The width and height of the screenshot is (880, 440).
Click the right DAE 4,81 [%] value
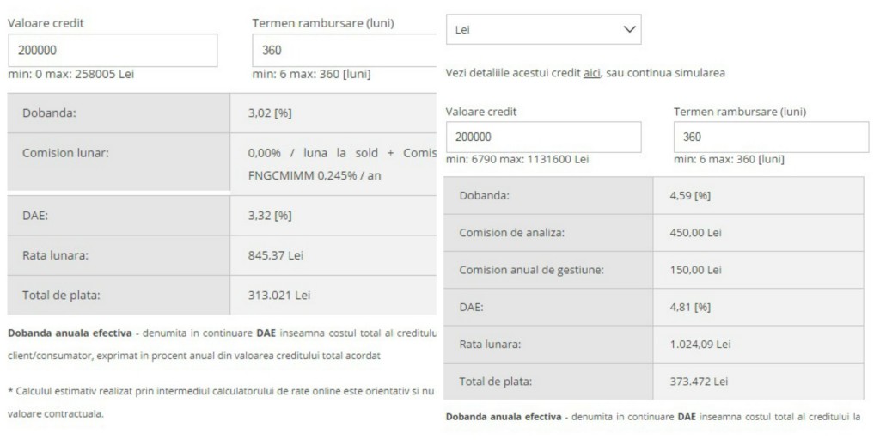tap(690, 307)
